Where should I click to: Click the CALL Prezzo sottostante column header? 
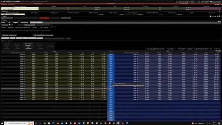[x=18, y=53]
